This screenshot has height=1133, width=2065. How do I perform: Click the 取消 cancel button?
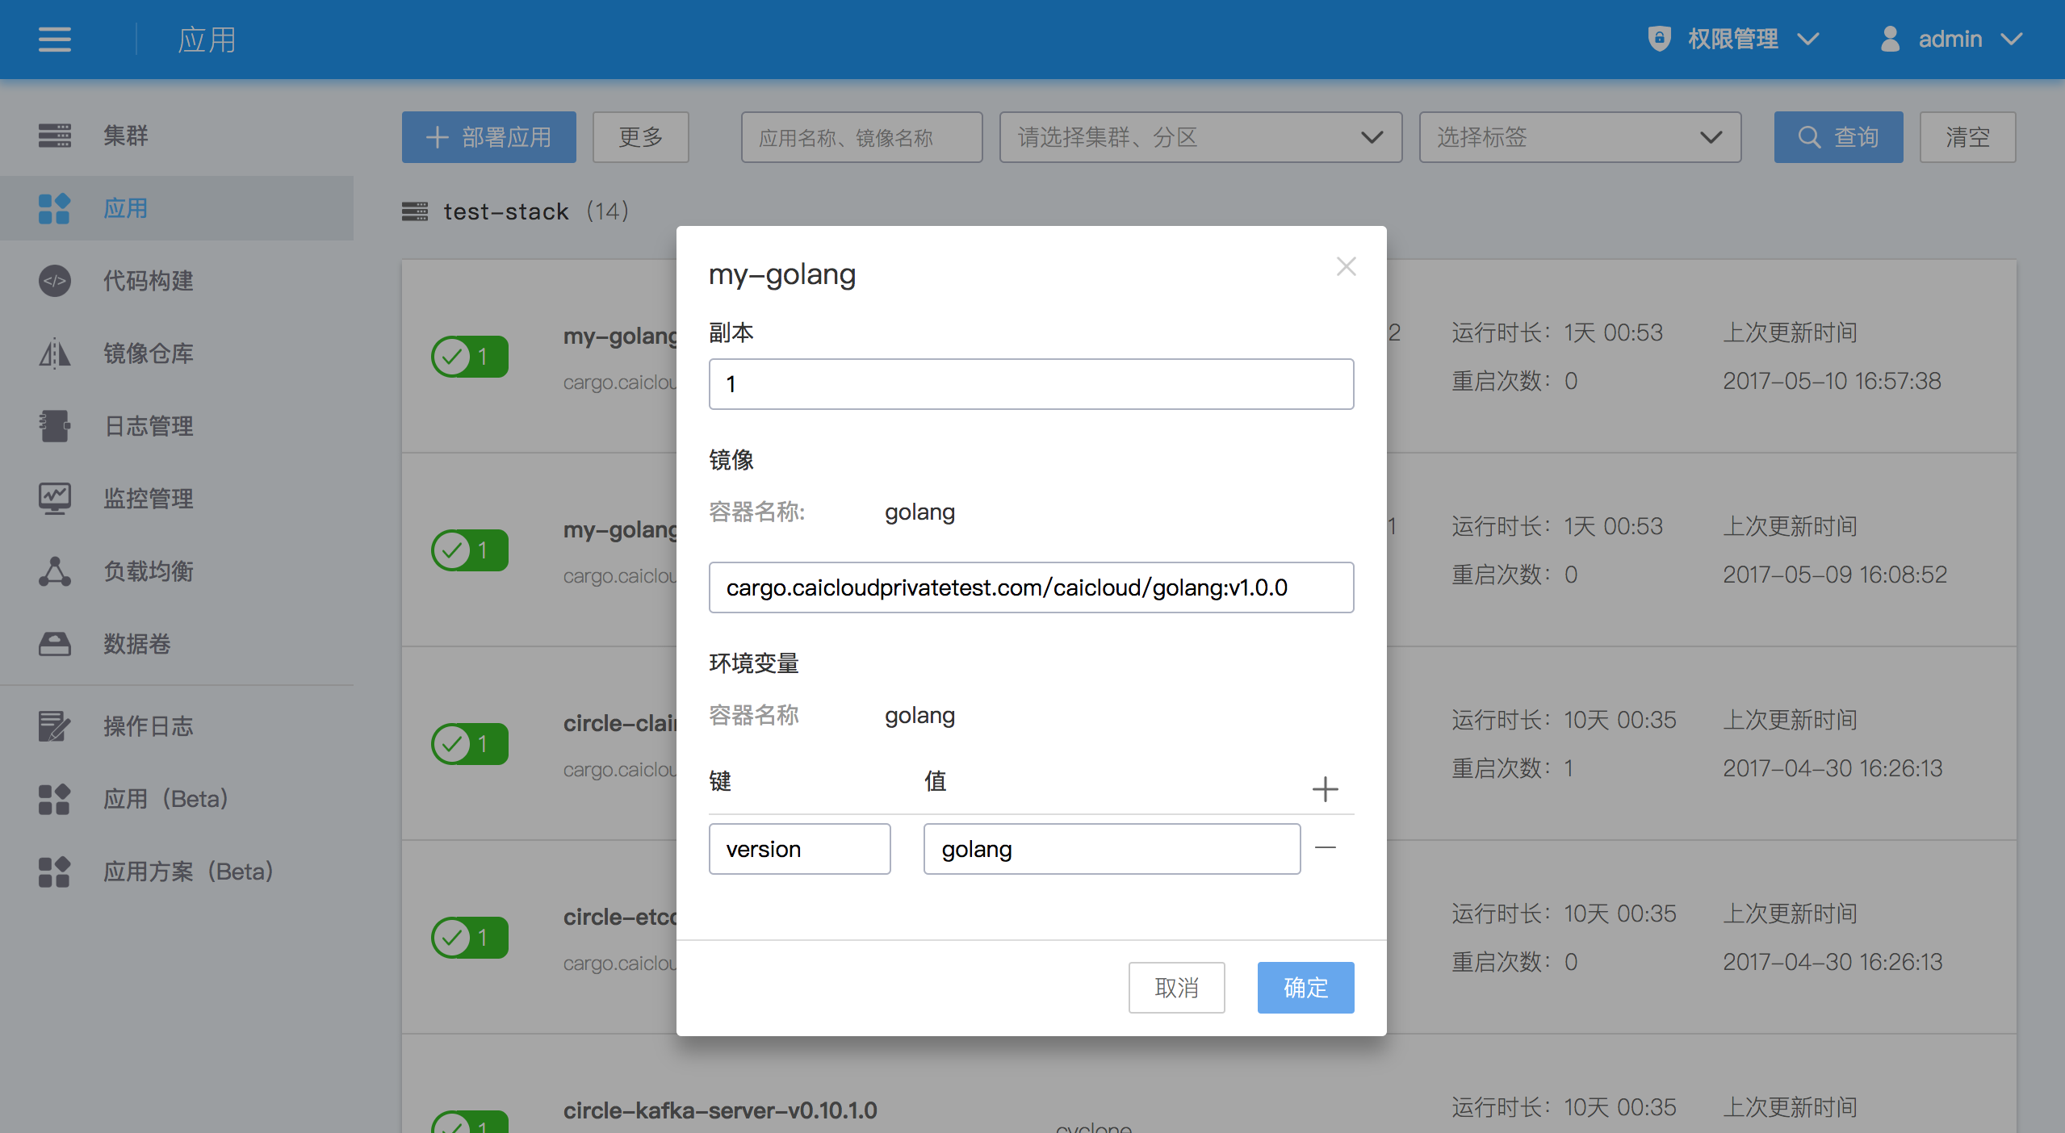pos(1175,987)
